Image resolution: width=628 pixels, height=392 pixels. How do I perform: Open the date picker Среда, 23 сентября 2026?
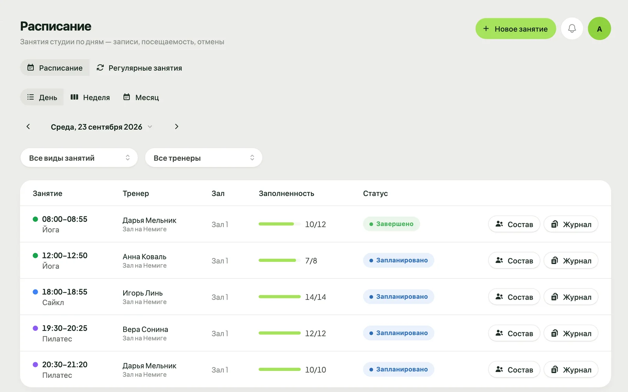tap(101, 127)
